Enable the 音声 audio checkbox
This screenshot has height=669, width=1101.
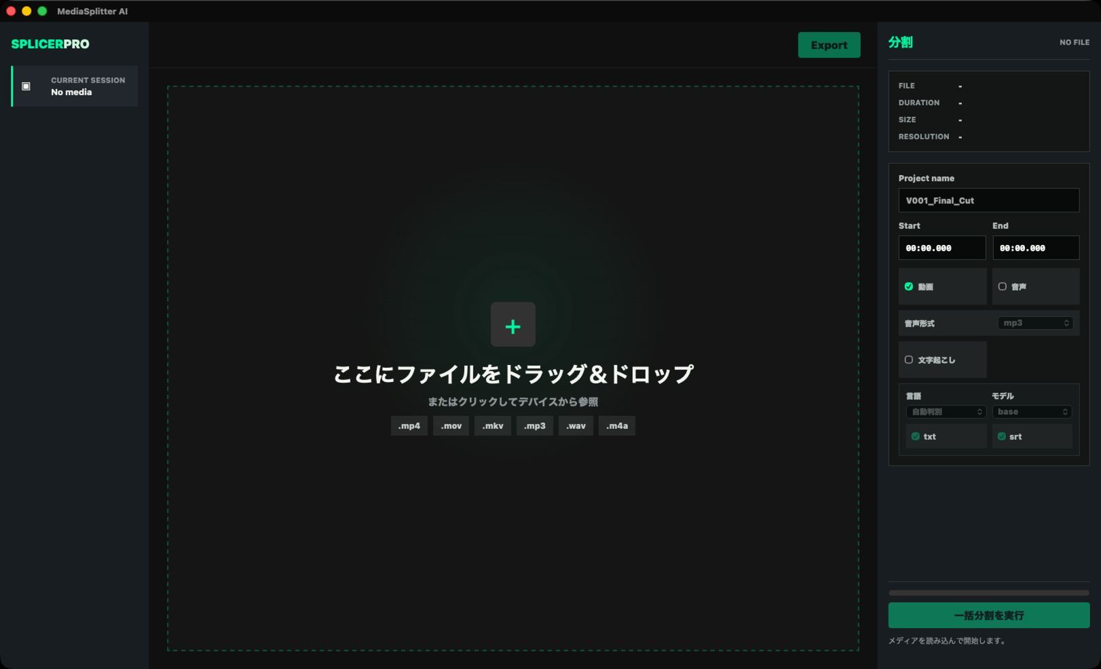(1002, 286)
